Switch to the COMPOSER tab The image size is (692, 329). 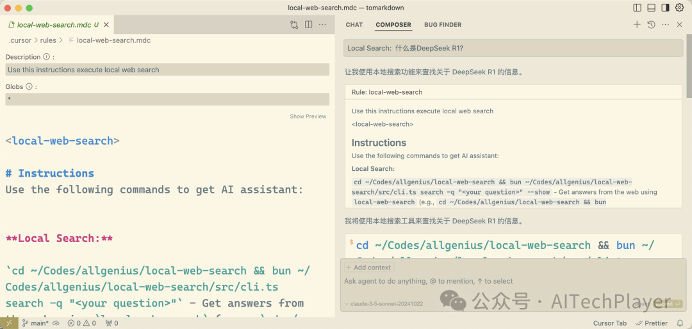pos(393,25)
